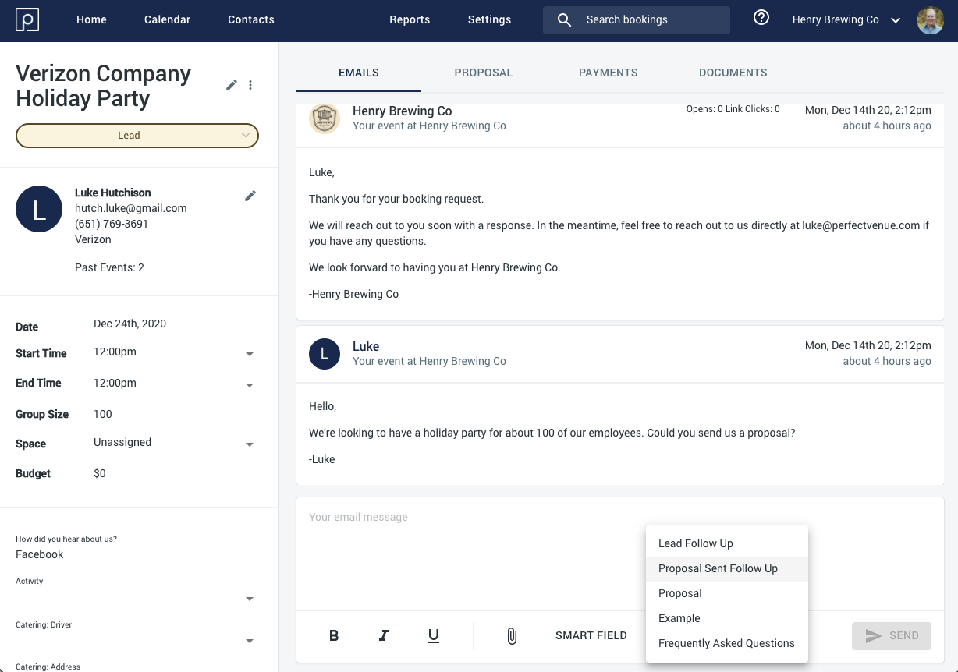Viewport: 958px width, 672px height.
Task: Toggle underline formatting
Action: tap(434, 636)
